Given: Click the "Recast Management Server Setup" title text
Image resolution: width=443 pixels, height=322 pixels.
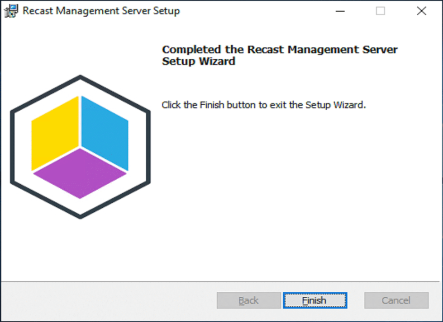Looking at the screenshot, I should tap(101, 11).
